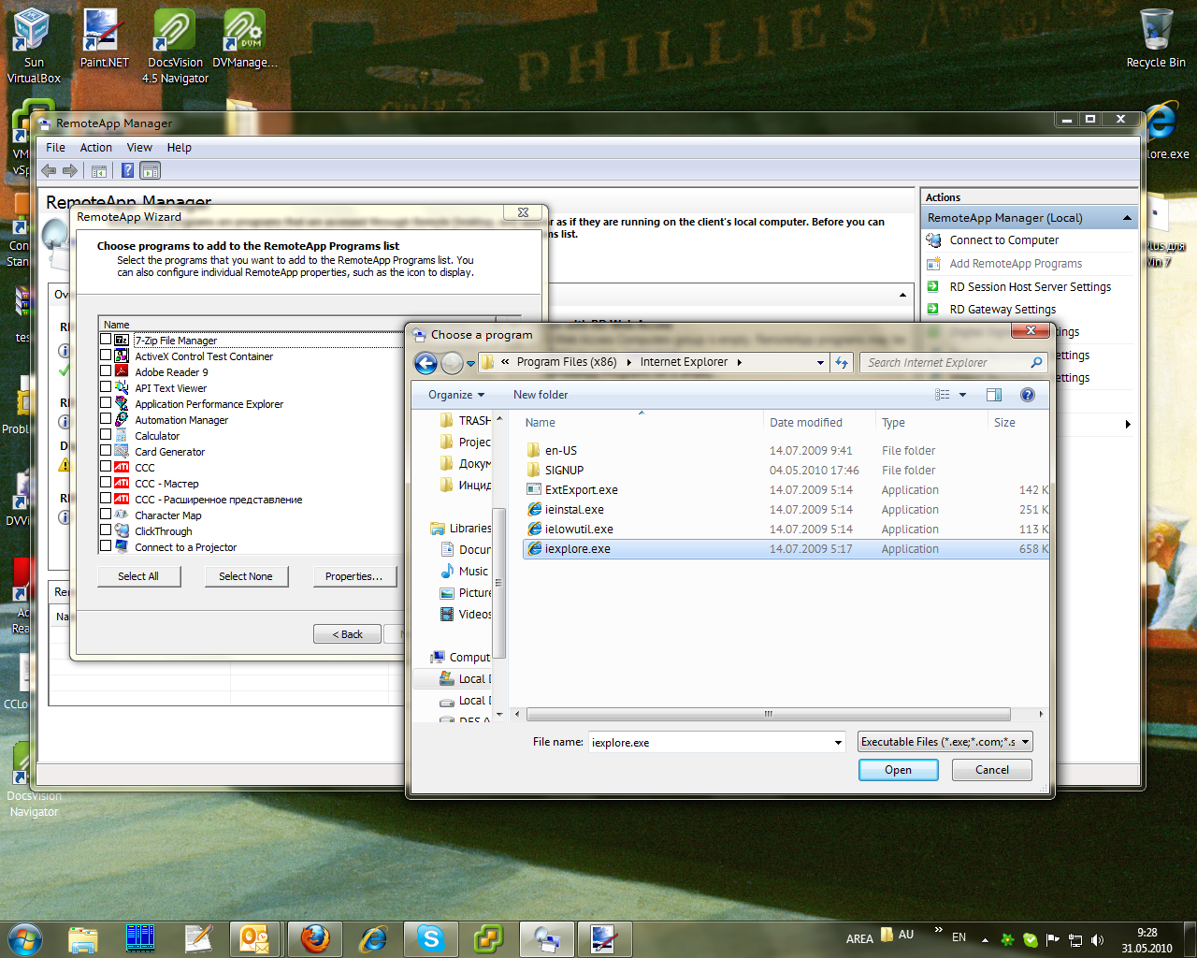Click the Cancel button in file dialog
Viewport: 1197px width, 958px height.
click(x=992, y=770)
